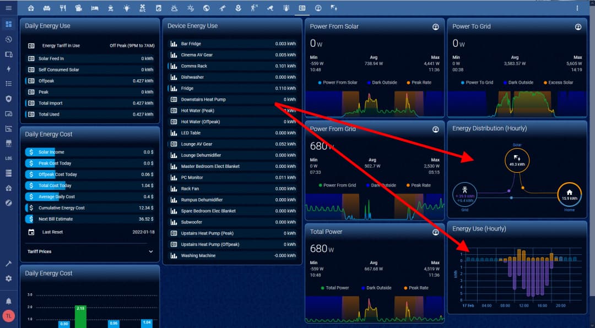
Task: Open the lightbulb lights tab
Action: 127,8
